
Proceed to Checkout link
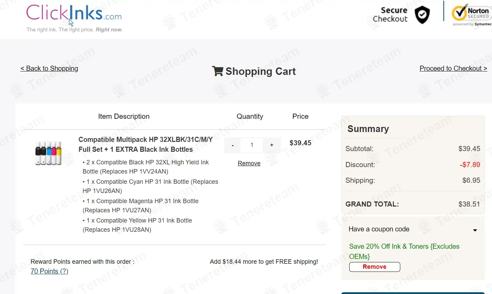453,68
